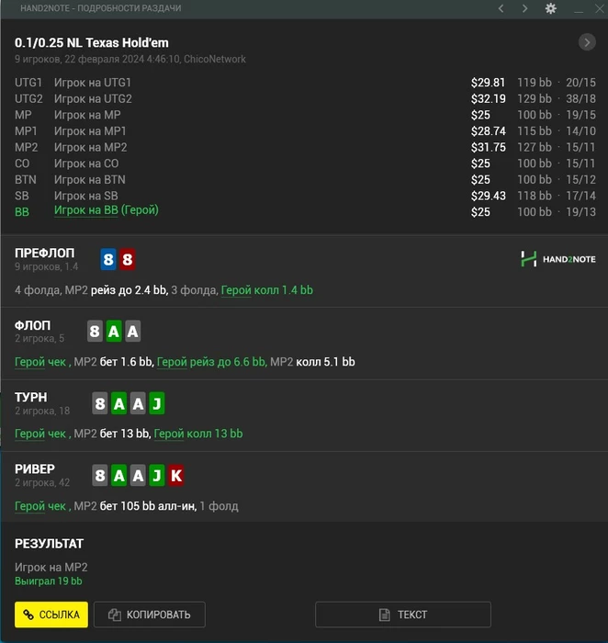This screenshot has width=608, height=643.
Task: Click stats 20/15 for UTG1
Action: point(580,83)
